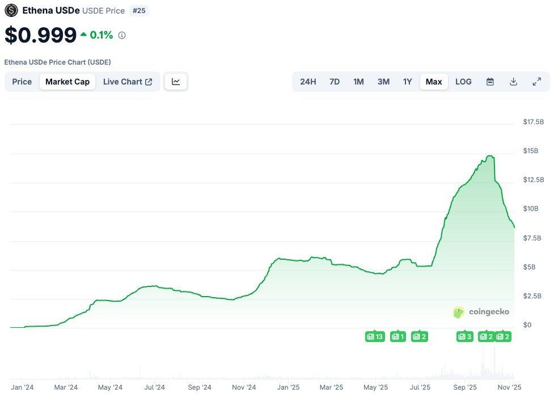Click the #25 rank badge
This screenshot has height=401, width=554.
coord(139,11)
